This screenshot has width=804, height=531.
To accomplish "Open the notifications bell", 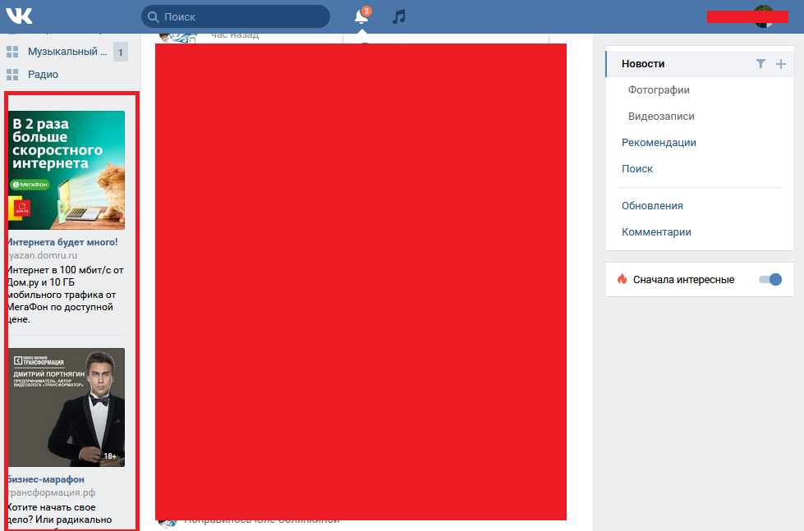I will click(361, 16).
